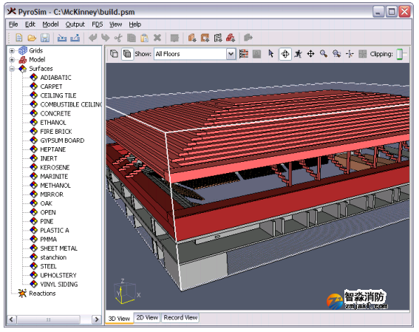Click the XYZ axis orientation cube
419x332 pixels.
tap(126, 292)
